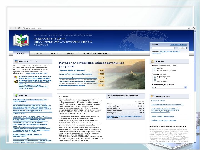Toggle the Практический module checkbox

[x=155, y=79]
